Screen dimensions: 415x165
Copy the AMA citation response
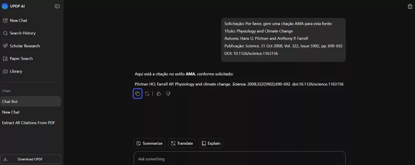137,94
